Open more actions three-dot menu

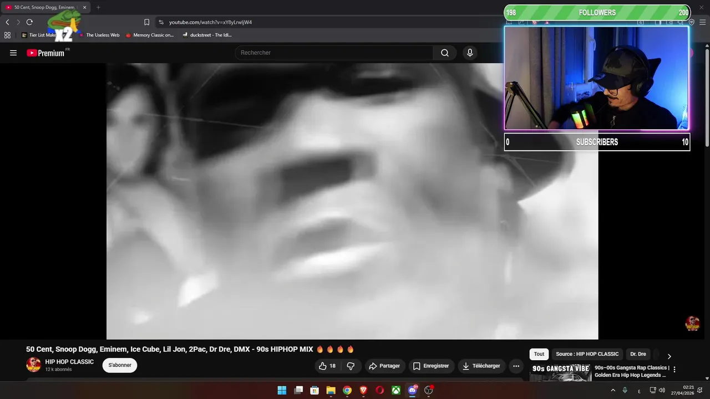click(516, 366)
